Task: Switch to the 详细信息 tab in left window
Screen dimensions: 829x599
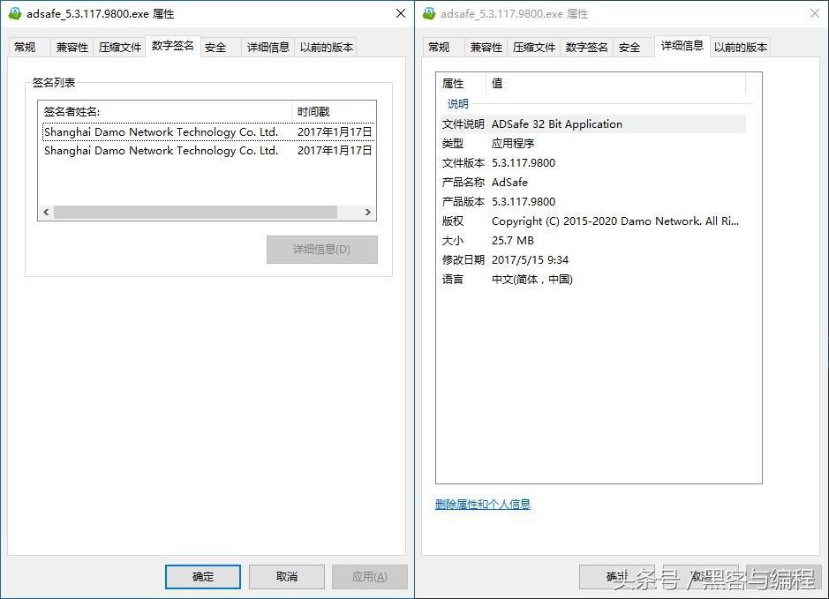Action: click(268, 47)
